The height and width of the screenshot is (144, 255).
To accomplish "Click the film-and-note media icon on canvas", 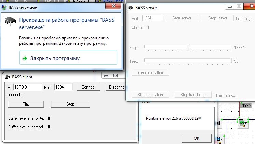I will coord(220,140).
